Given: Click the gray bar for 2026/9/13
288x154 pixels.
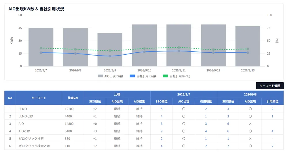Looking at the screenshot, I should [x=248, y=46].
